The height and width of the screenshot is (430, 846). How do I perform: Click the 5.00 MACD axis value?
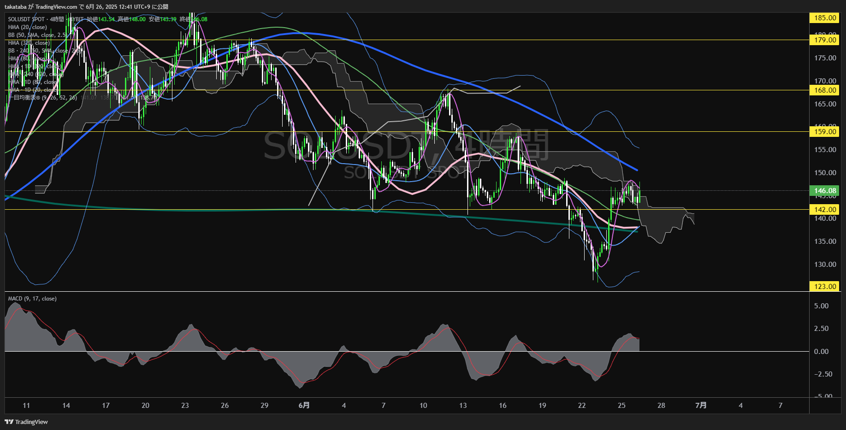821,306
